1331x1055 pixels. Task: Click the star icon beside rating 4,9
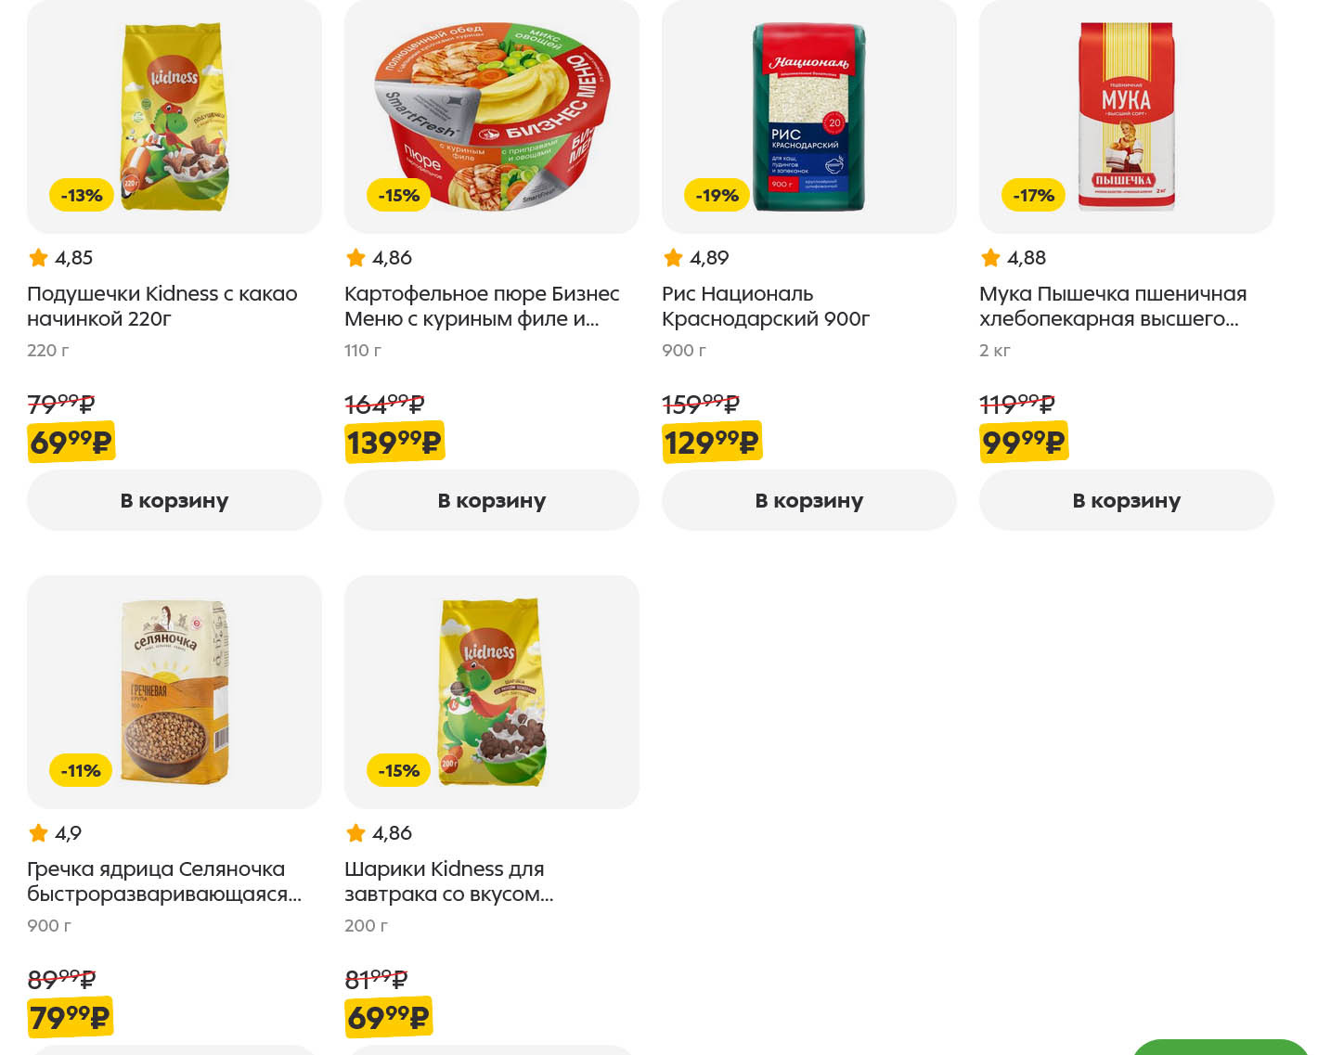pos(38,833)
